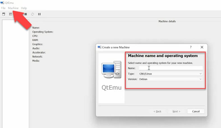Open the Help menu
The width and height of the screenshot is (221, 128).
click(24, 8)
